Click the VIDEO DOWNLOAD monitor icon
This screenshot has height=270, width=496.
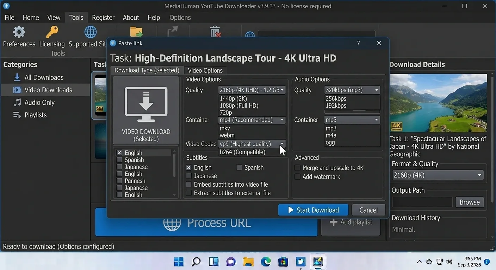[146, 104]
